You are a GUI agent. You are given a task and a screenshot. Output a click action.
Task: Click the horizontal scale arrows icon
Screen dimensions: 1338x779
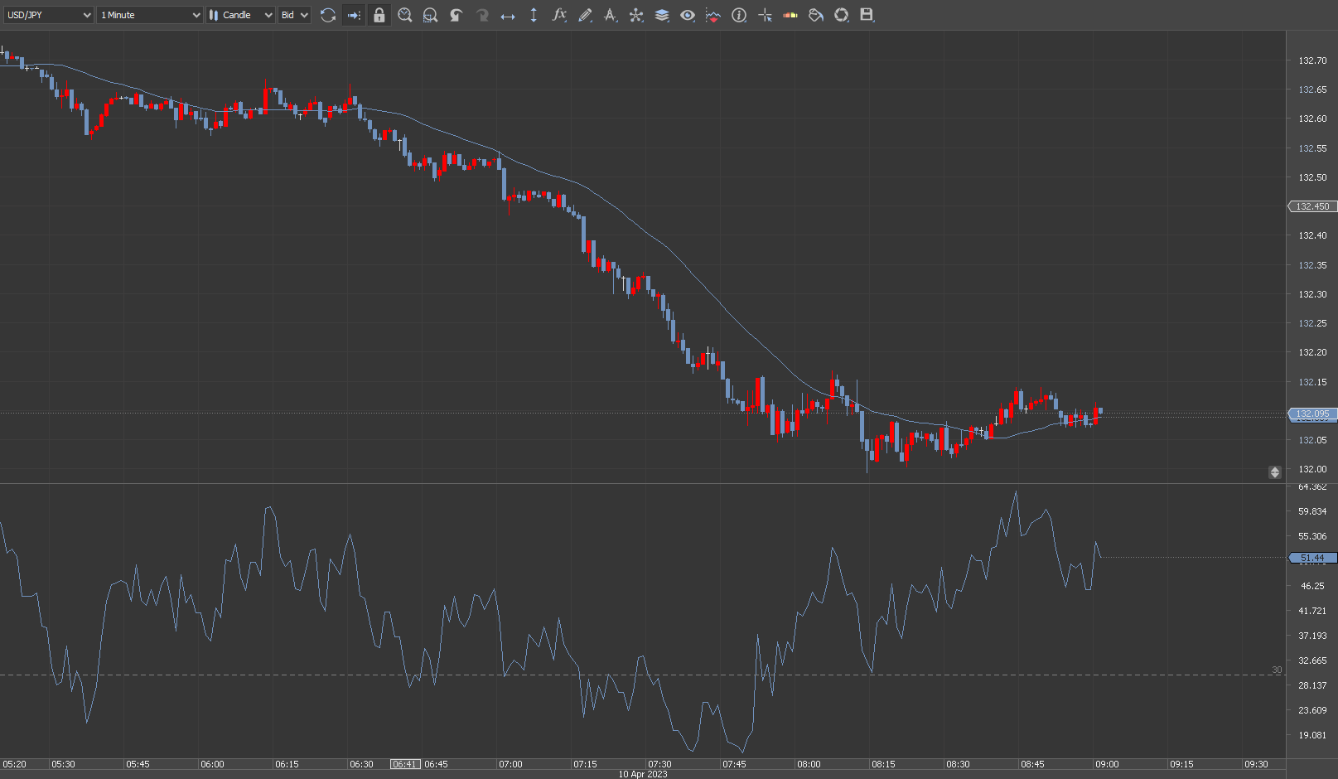508,15
